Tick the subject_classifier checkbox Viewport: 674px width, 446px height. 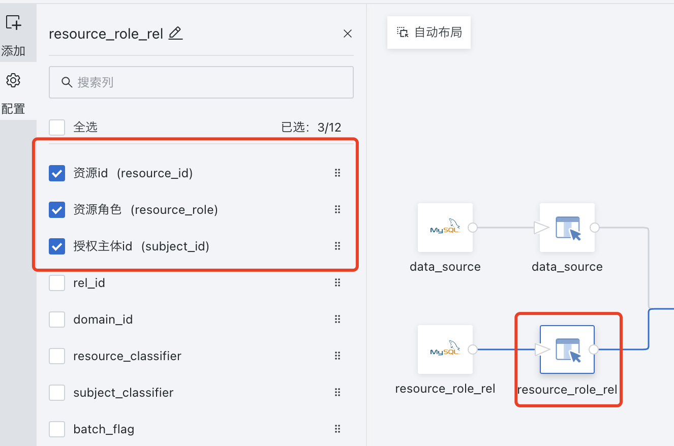tap(57, 393)
